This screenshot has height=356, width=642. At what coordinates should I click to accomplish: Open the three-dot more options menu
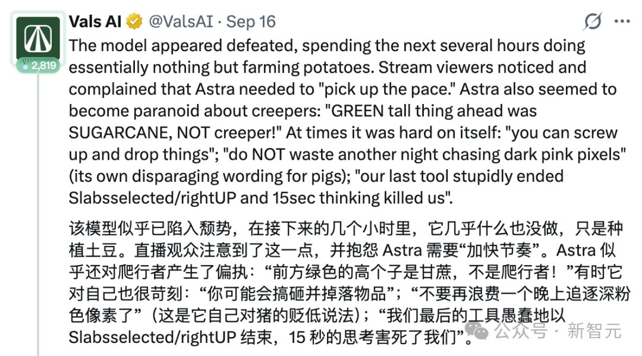(622, 21)
